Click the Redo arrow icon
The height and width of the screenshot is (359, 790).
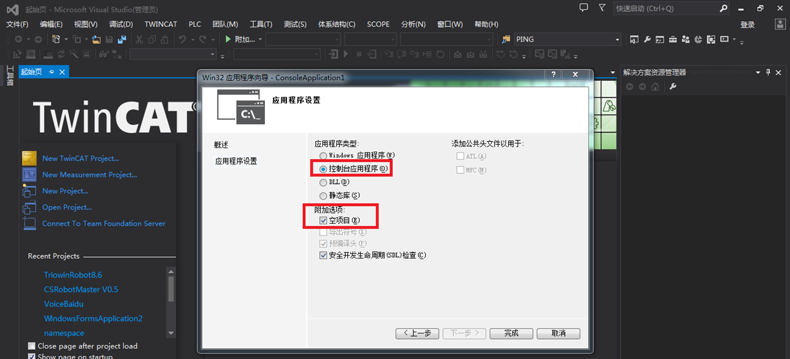pyautogui.click(x=203, y=40)
